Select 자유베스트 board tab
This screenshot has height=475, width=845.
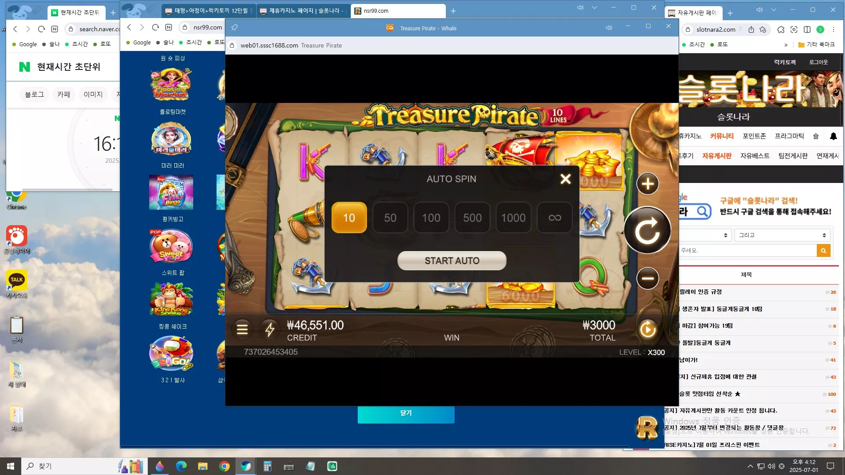click(x=755, y=156)
